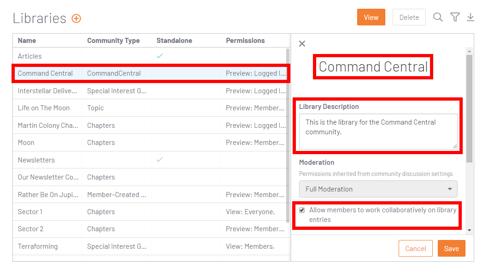Click the orange View button
The image size is (477, 264).
pos(371,17)
